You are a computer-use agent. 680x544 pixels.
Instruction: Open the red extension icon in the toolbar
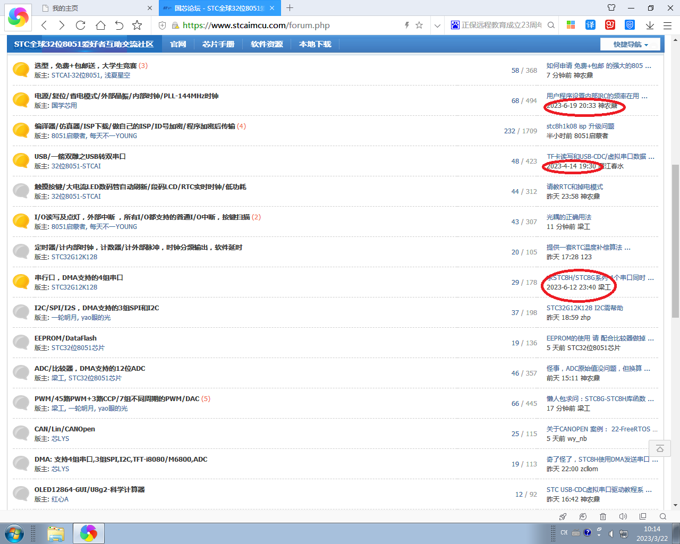(x=610, y=25)
